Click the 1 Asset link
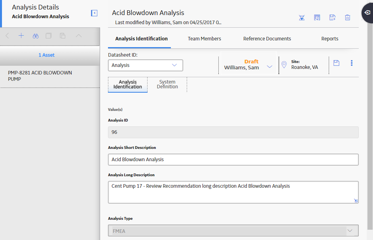This screenshot has height=240, width=373. pyautogui.click(x=47, y=55)
